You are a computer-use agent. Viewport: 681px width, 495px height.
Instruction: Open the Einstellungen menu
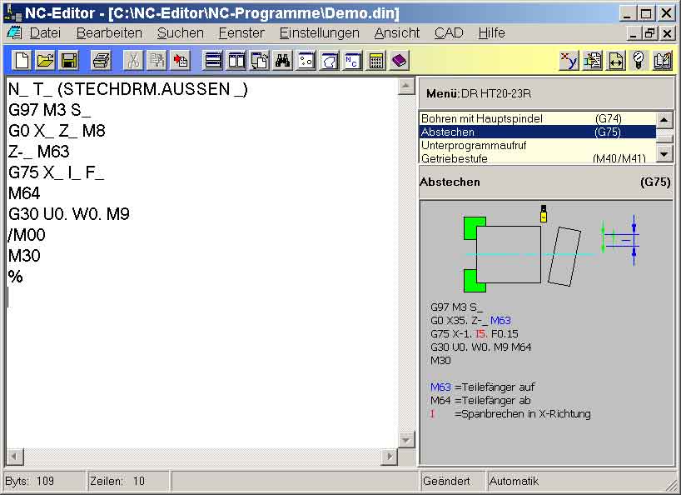(319, 33)
